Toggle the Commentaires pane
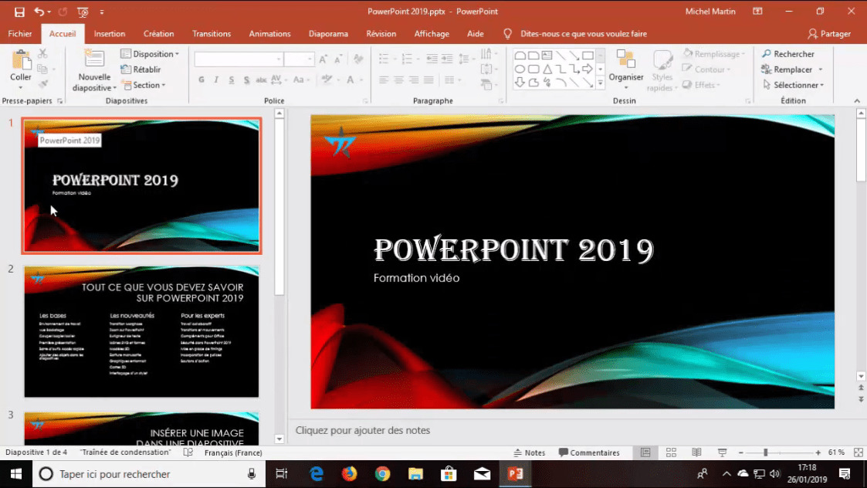This screenshot has height=488, width=867. 589,452
